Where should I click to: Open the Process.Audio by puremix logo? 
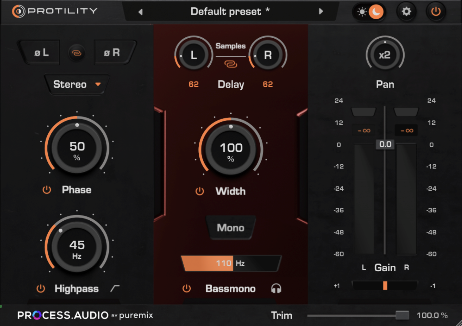(85, 315)
